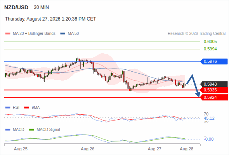Click the blue 0.5976 pivot price tag
This screenshot has height=155, width=229.
coord(214,61)
